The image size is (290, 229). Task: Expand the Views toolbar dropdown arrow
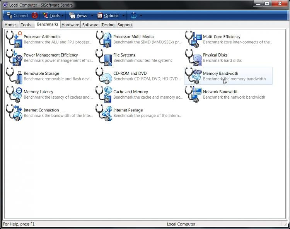(92, 16)
